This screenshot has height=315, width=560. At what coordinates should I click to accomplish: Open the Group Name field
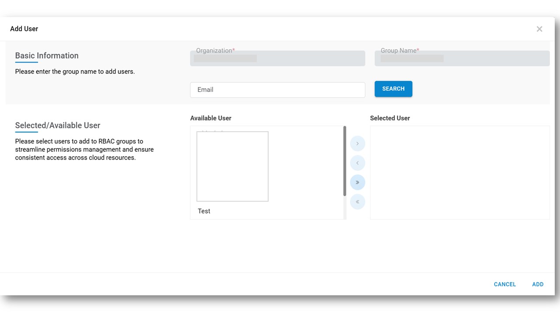point(462,59)
